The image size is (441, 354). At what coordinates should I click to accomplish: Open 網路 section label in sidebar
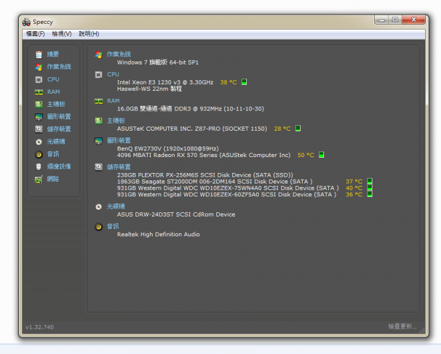pyautogui.click(x=53, y=179)
